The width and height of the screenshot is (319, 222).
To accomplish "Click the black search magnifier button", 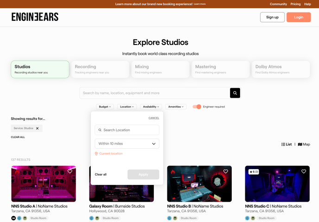I will tap(235, 93).
